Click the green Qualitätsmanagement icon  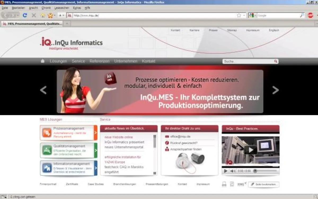click(47, 150)
